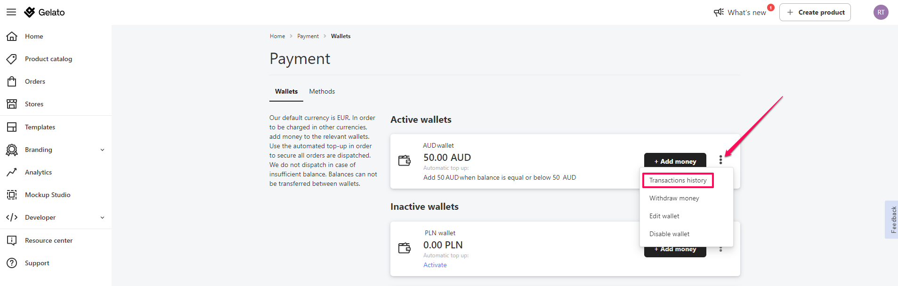Open Support in sidebar
Viewport: 898px width, 286px height.
pos(37,263)
